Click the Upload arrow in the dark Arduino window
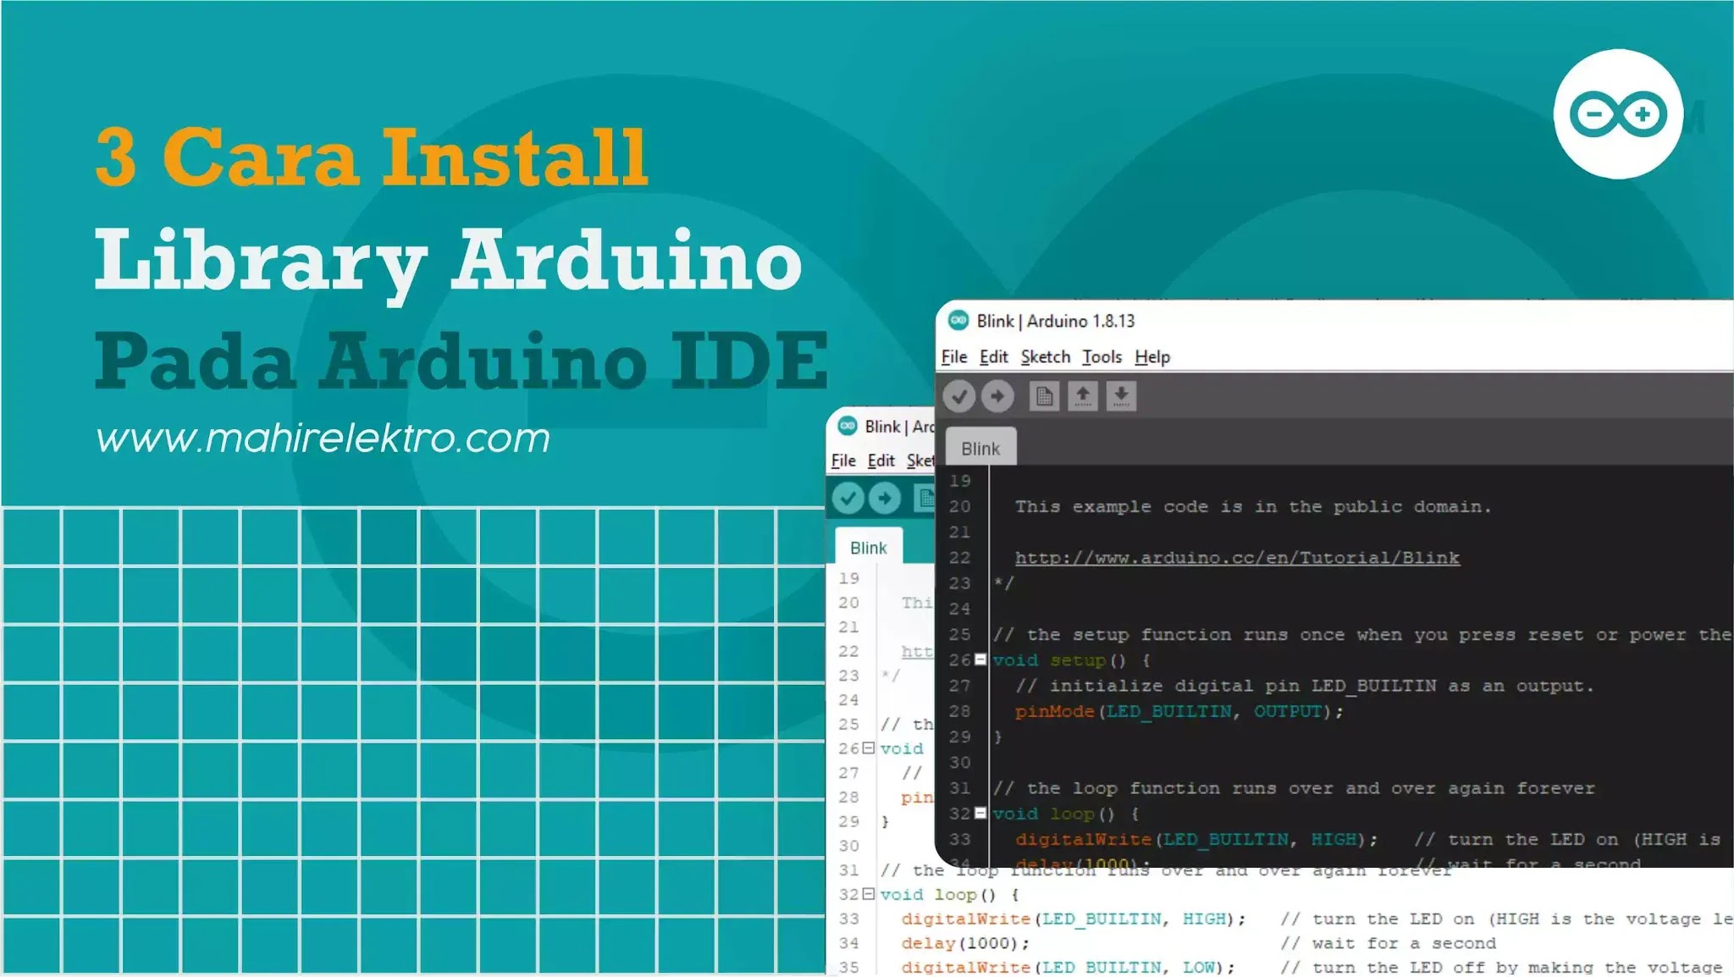 click(997, 396)
